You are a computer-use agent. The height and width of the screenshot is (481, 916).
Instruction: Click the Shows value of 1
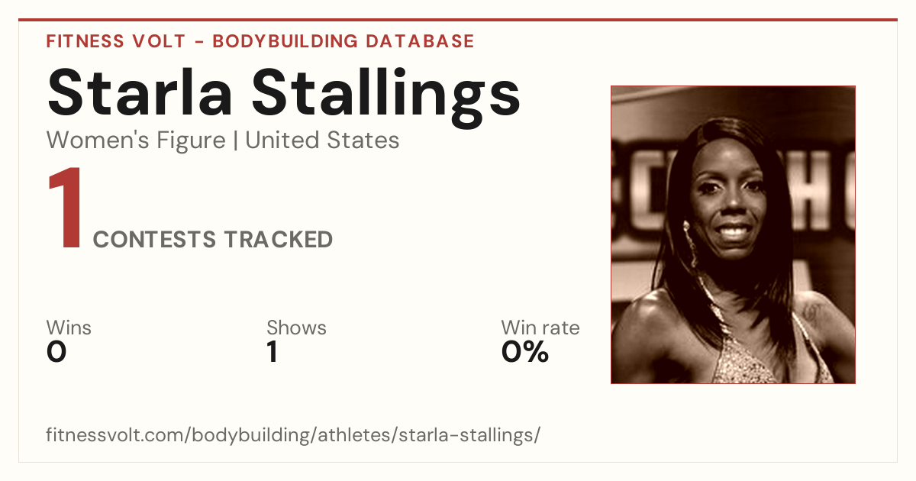[x=272, y=352]
